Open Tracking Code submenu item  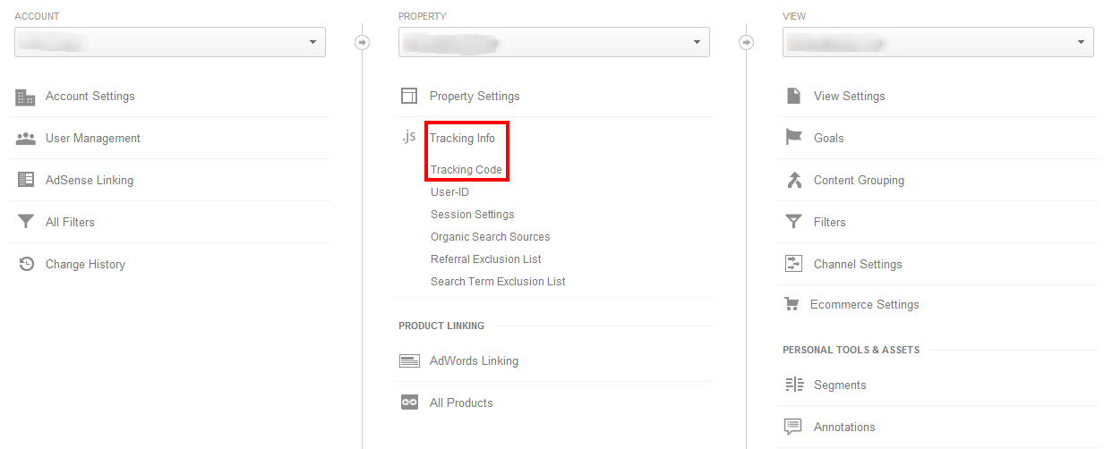[466, 170]
